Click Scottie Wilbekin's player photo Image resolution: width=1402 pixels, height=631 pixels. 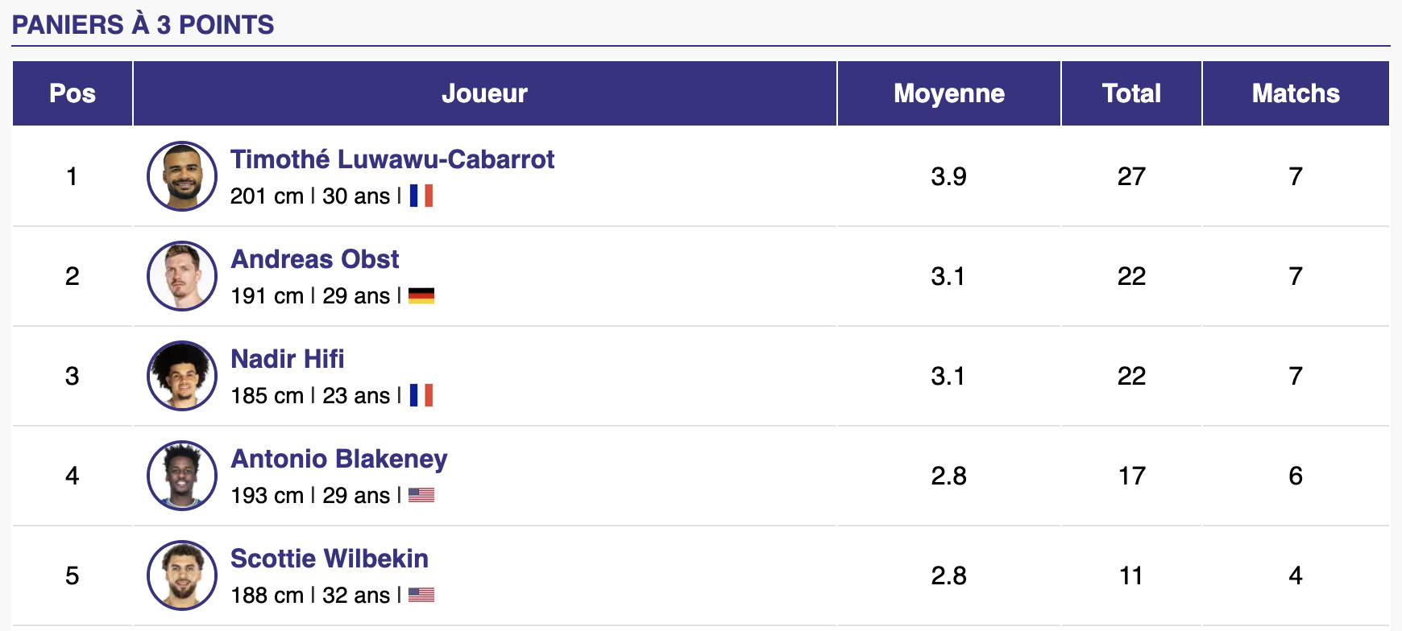(x=182, y=575)
